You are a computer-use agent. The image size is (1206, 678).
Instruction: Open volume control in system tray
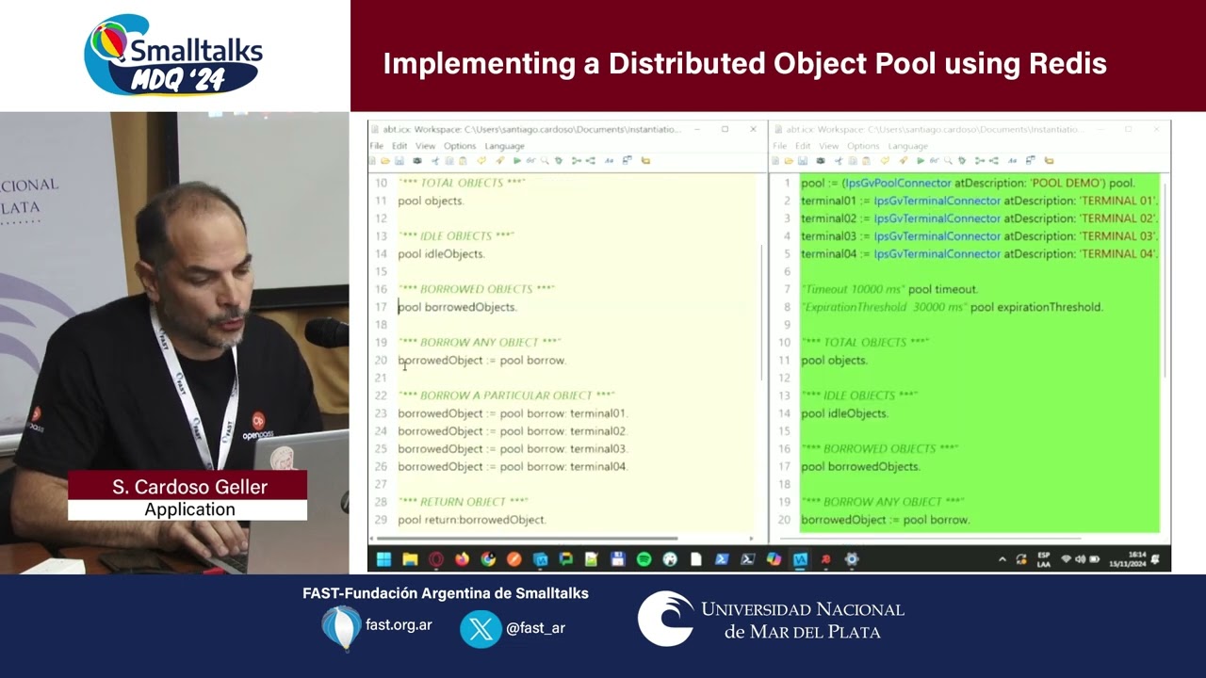click(x=1081, y=559)
